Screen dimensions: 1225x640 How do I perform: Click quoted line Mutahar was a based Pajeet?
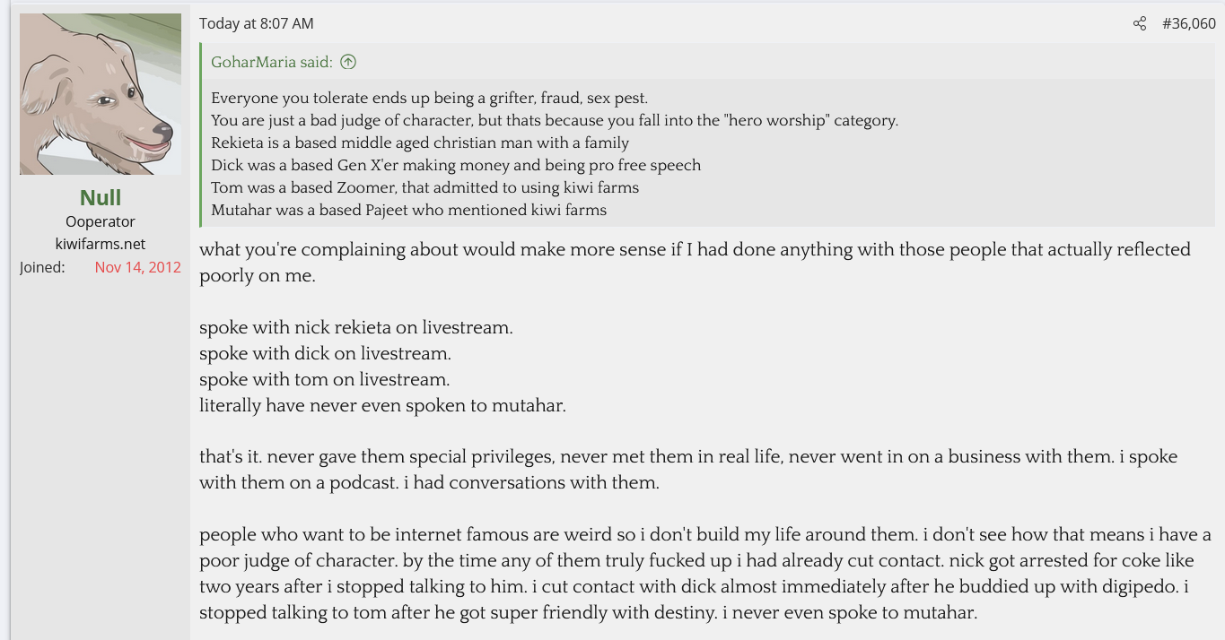(408, 210)
